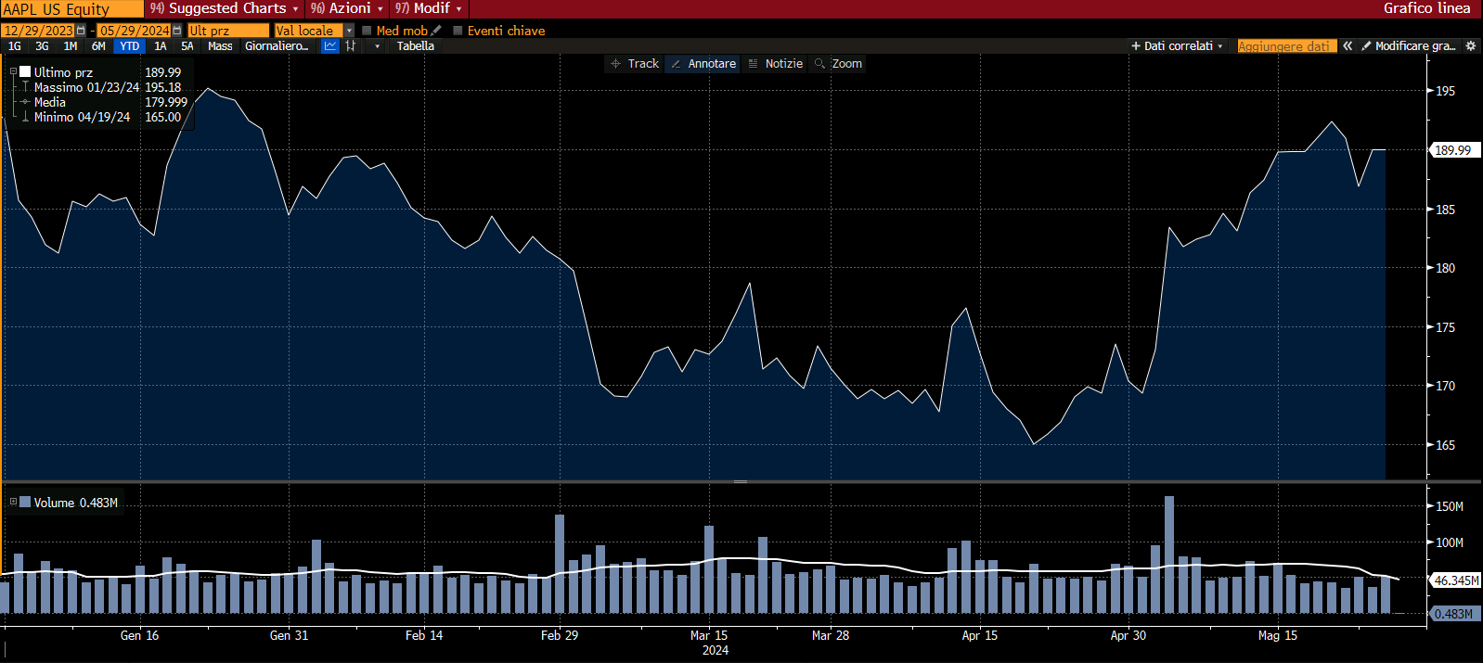Click the Notizie news list icon
The image size is (1483, 663).
click(753, 64)
